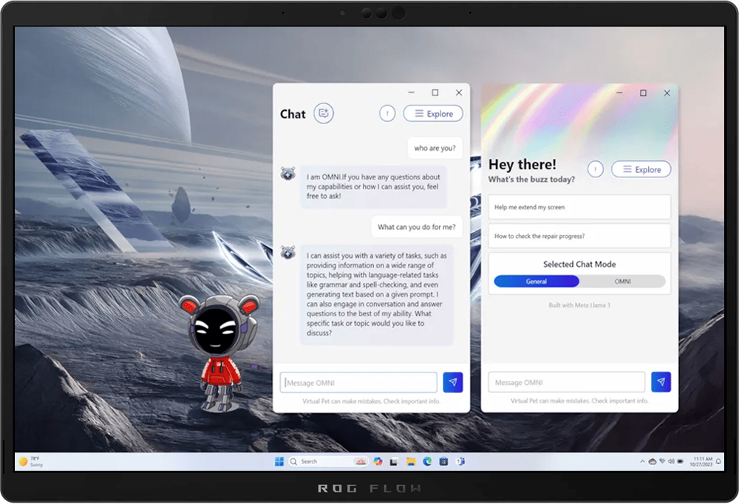This screenshot has height=504, width=739.
Task: Click the "I can assist you" reply bubble
Action: click(377, 294)
